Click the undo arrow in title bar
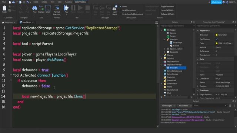 tap(27, 2)
